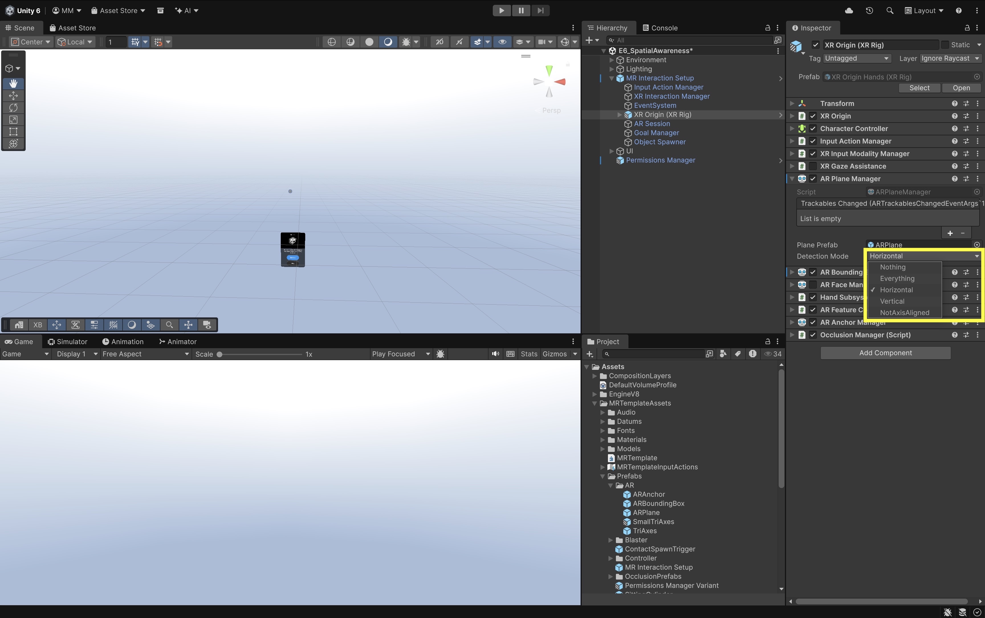The image size is (985, 618).
Task: Expand the Environment object in Hierarchy
Action: (x=612, y=60)
